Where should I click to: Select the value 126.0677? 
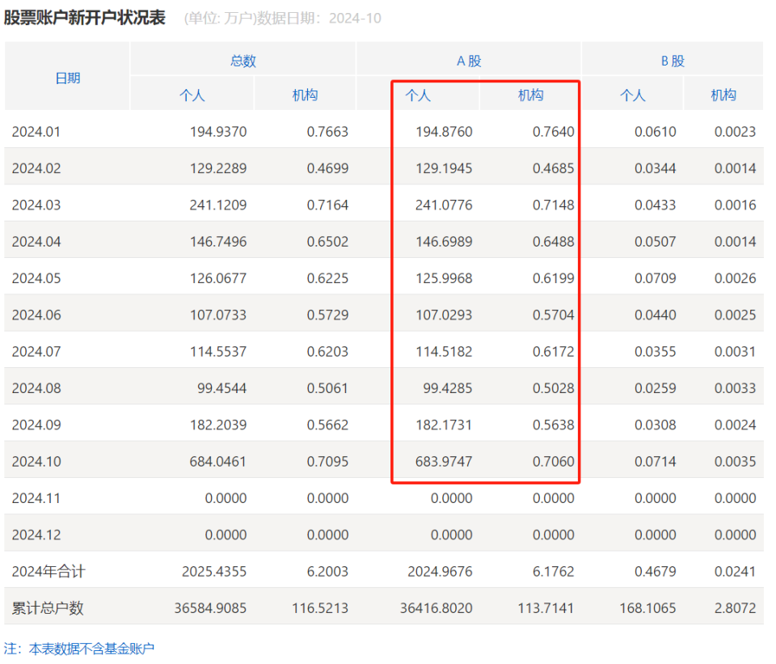coord(218,278)
